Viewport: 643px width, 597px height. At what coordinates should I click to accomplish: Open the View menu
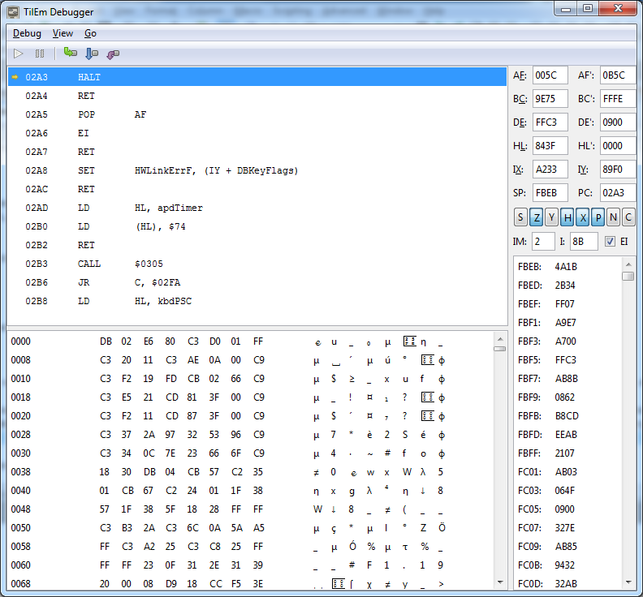63,33
